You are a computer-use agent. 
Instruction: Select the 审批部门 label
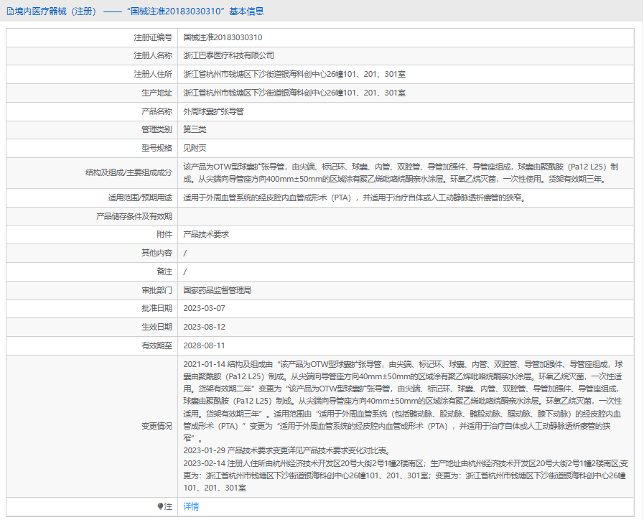pyautogui.click(x=157, y=290)
